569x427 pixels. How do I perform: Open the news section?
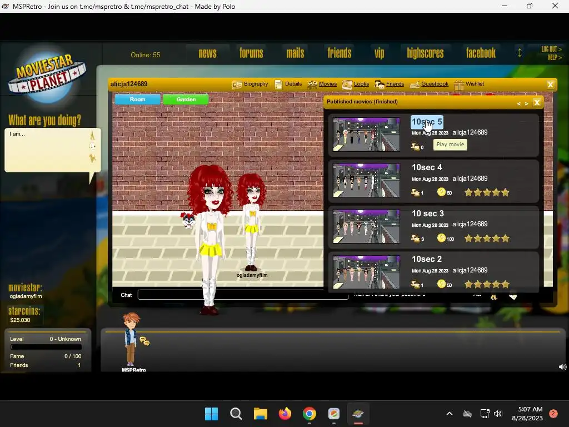tap(208, 53)
